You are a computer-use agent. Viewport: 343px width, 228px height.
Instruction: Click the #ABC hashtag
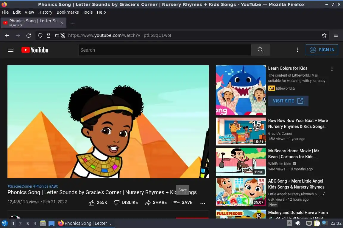(x=54, y=186)
